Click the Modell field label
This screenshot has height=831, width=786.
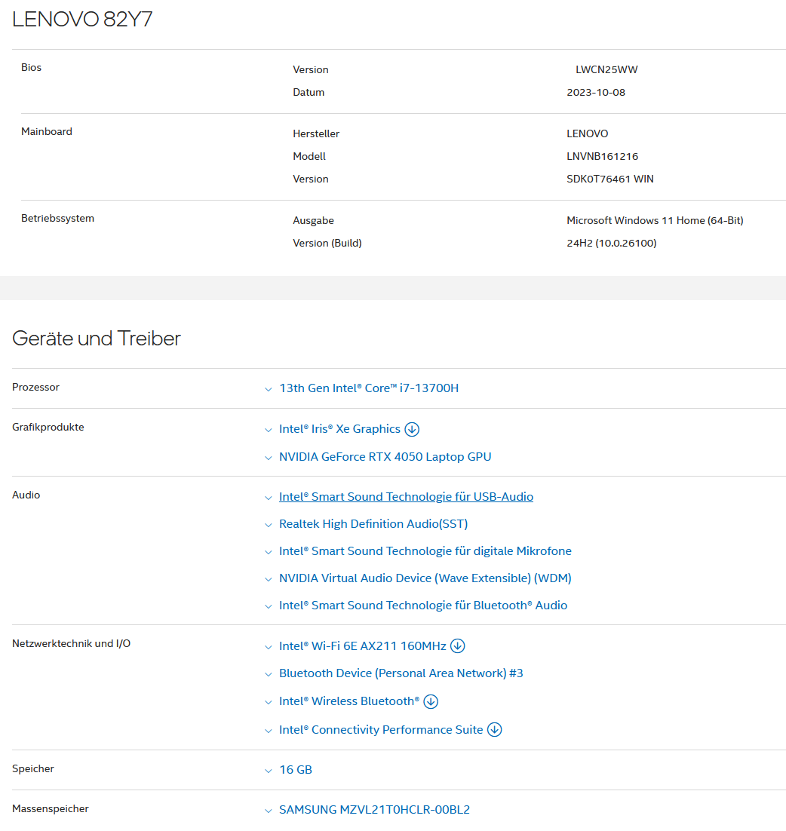coord(309,156)
